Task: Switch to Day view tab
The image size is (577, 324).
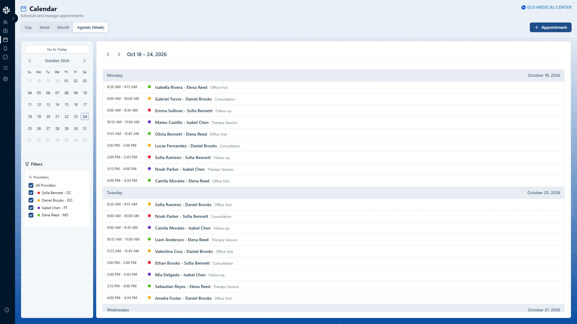Action: tap(28, 27)
